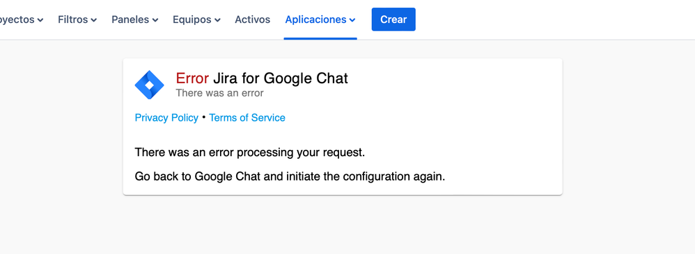Open the Privacy Policy link
The height and width of the screenshot is (254, 695).
(166, 117)
